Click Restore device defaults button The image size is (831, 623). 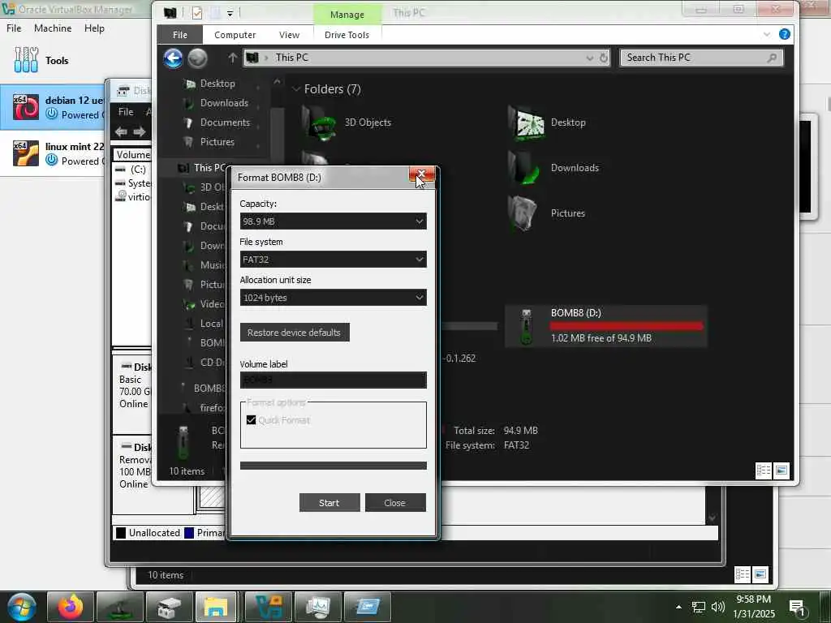[x=295, y=333]
